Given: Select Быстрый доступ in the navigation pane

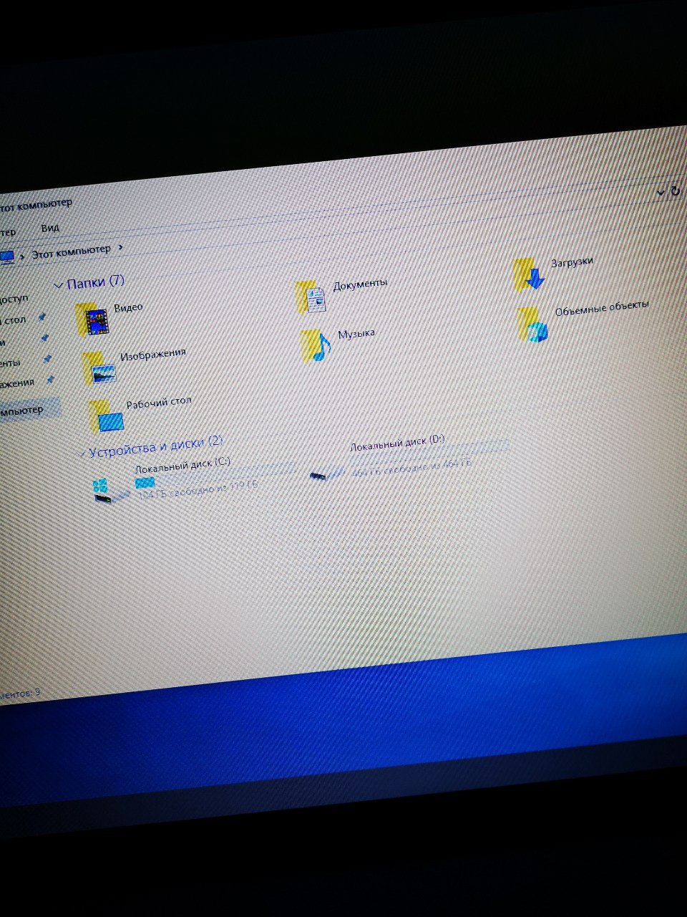Looking at the screenshot, I should pyautogui.click(x=14, y=299).
